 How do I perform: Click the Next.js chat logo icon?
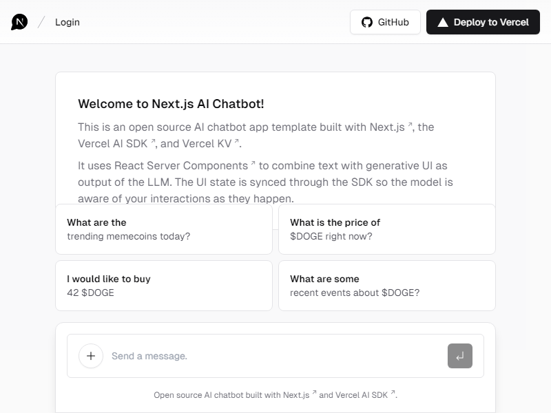19,22
